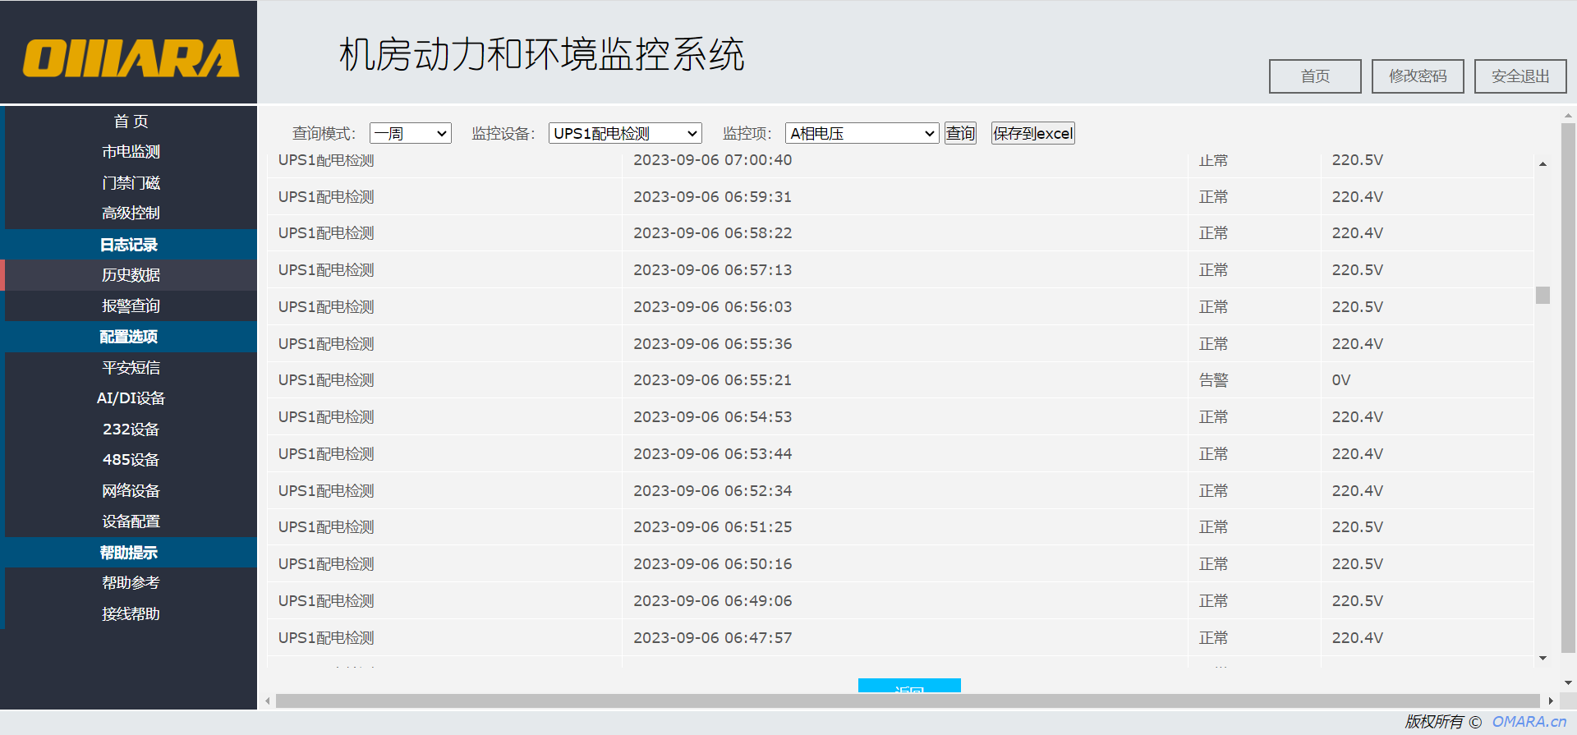Open 网络设备 in the sidebar
Viewport: 1577px width, 735px height.
point(131,491)
